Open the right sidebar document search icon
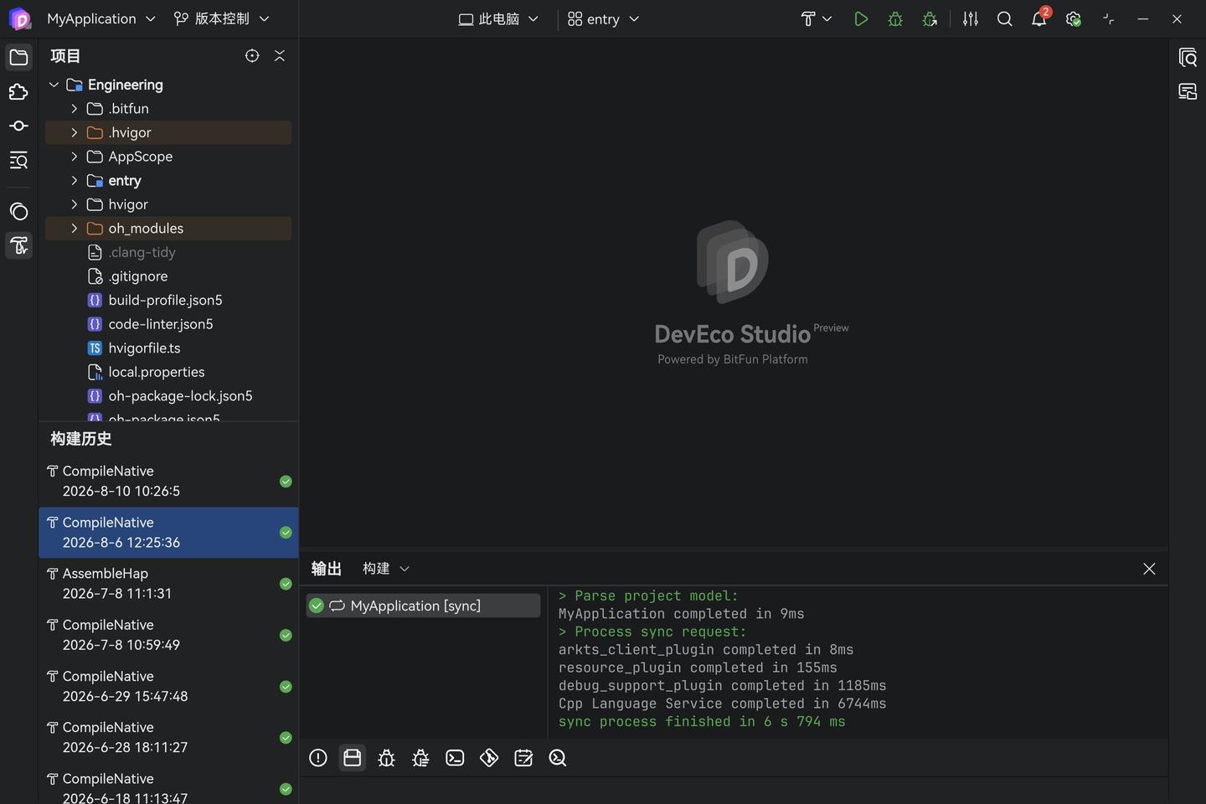Image resolution: width=1206 pixels, height=804 pixels. (x=1188, y=57)
